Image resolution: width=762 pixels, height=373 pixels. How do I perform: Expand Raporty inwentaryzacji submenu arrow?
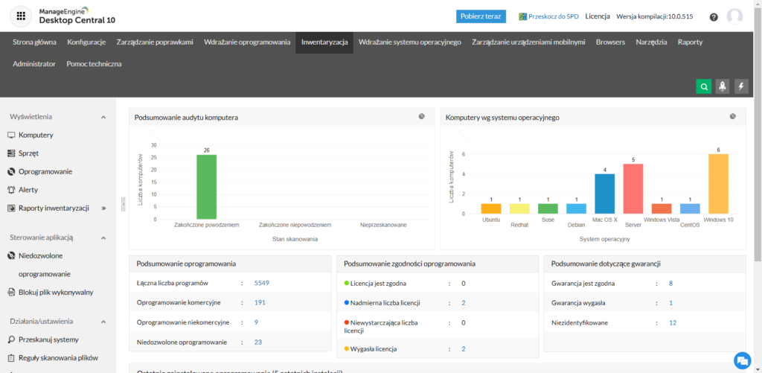103,208
